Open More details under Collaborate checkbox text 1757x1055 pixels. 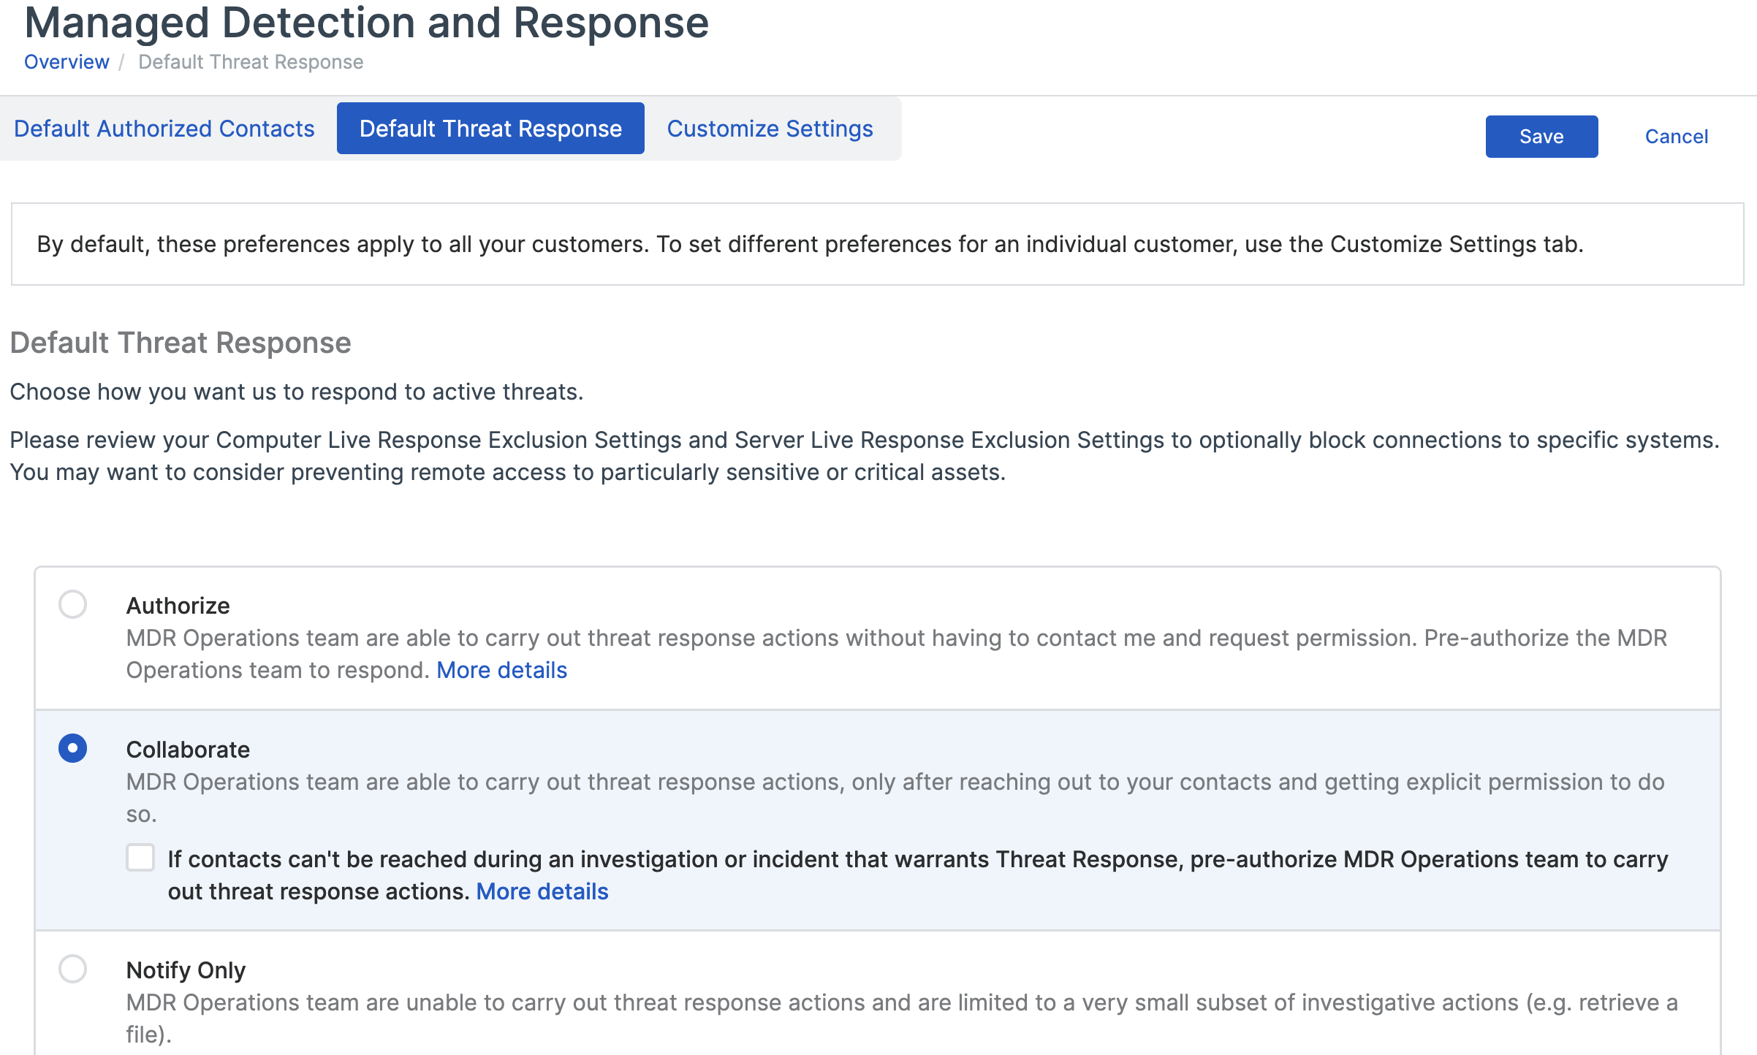(542, 891)
